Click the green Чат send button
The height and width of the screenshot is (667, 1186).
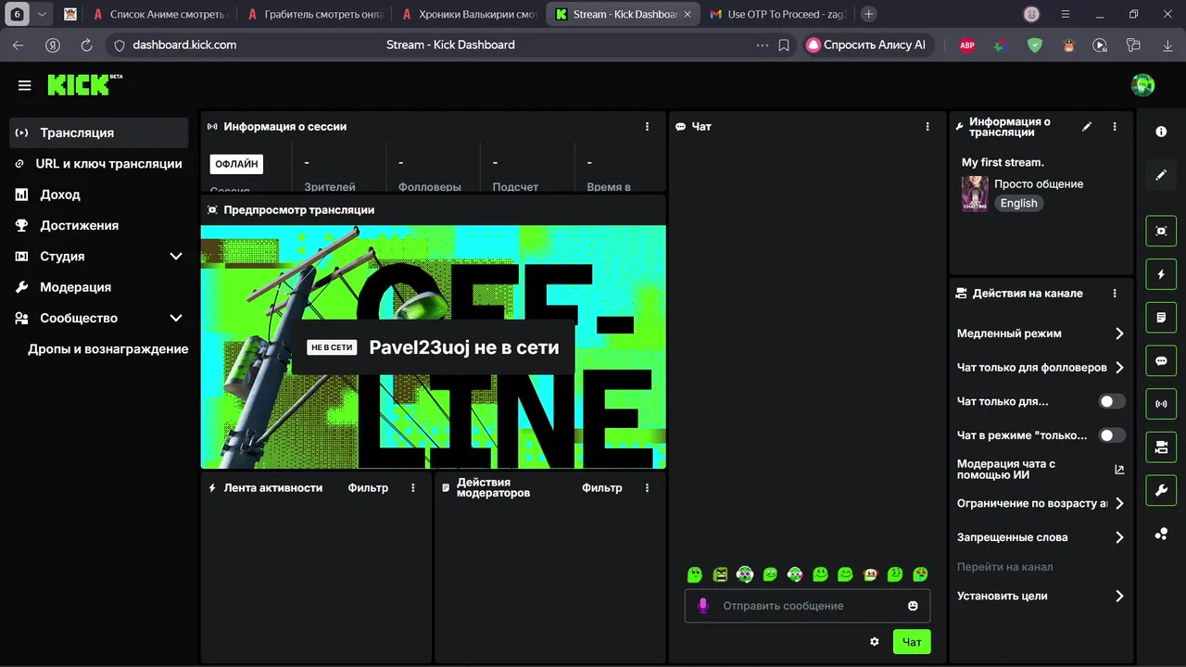(912, 642)
